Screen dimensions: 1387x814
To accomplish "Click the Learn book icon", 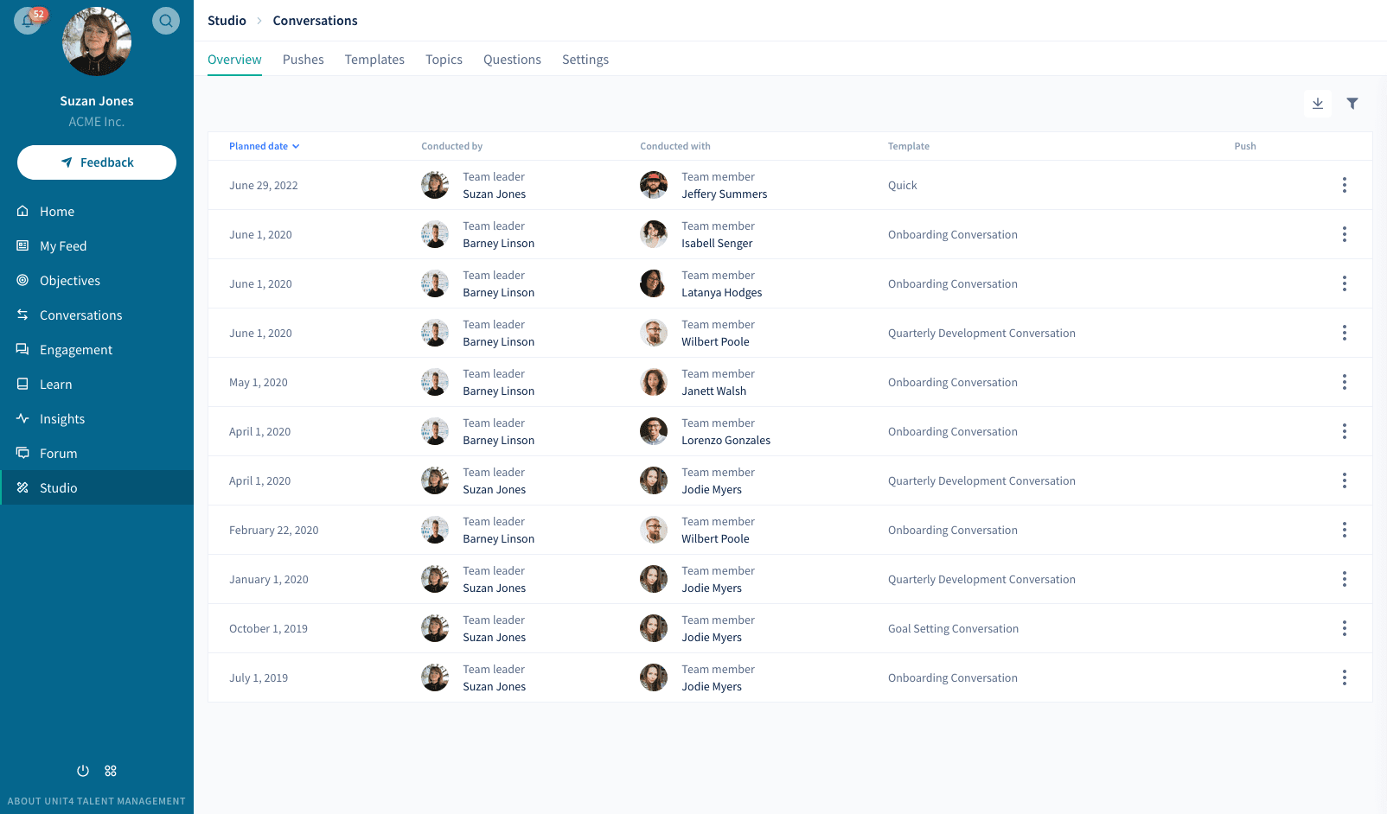I will pyautogui.click(x=22, y=384).
